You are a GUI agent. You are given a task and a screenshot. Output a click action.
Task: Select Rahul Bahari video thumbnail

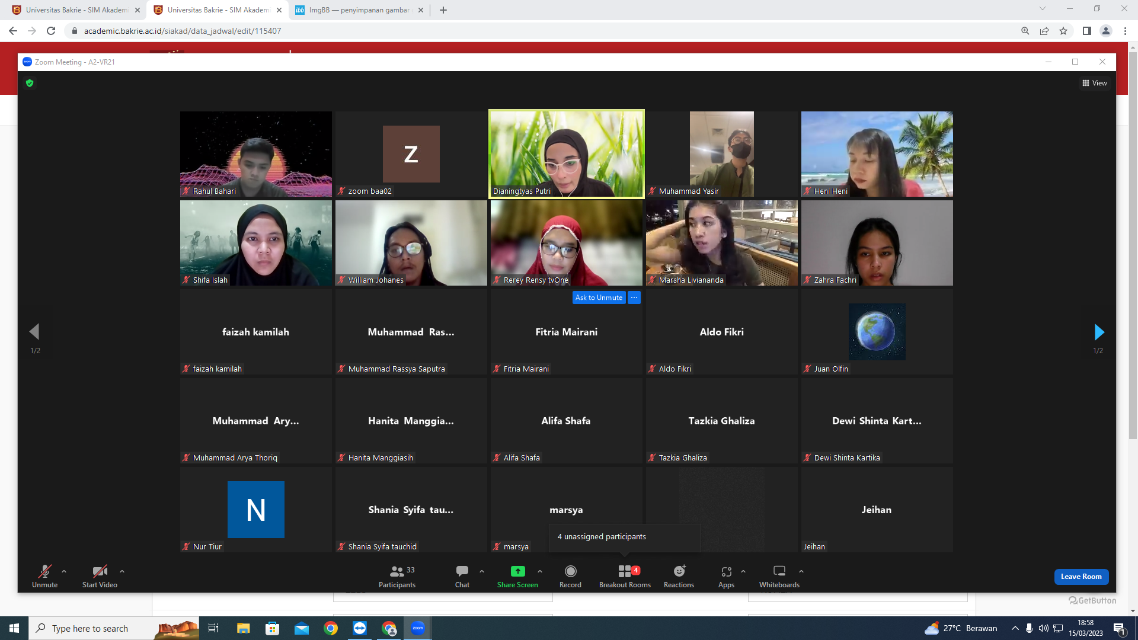(x=256, y=154)
